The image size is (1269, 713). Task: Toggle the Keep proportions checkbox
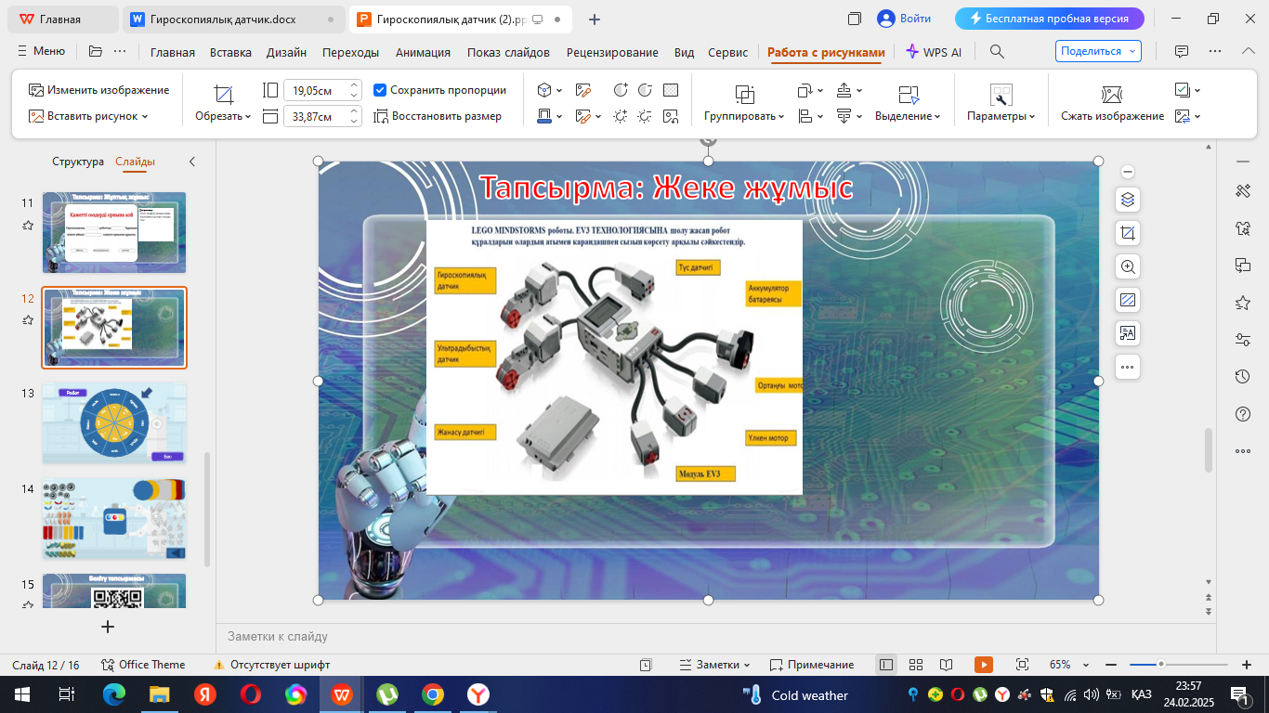pos(380,90)
